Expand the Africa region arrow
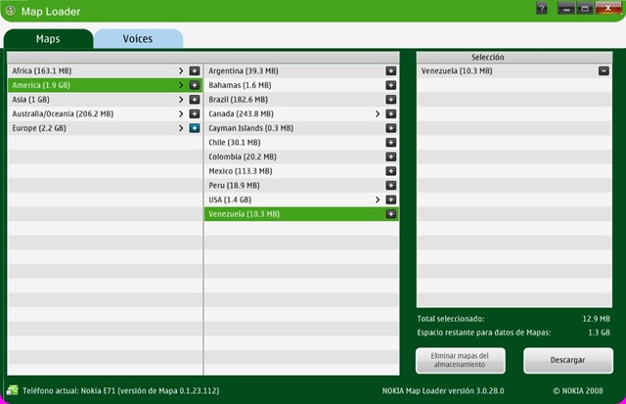This screenshot has height=404, width=626. coord(181,71)
